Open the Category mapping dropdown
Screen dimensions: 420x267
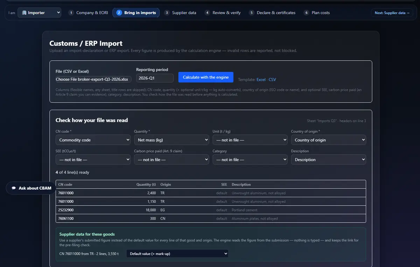pyautogui.click(x=250, y=159)
